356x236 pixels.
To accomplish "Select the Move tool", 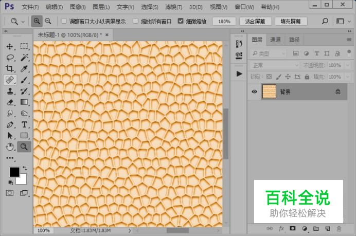I will [10, 46].
